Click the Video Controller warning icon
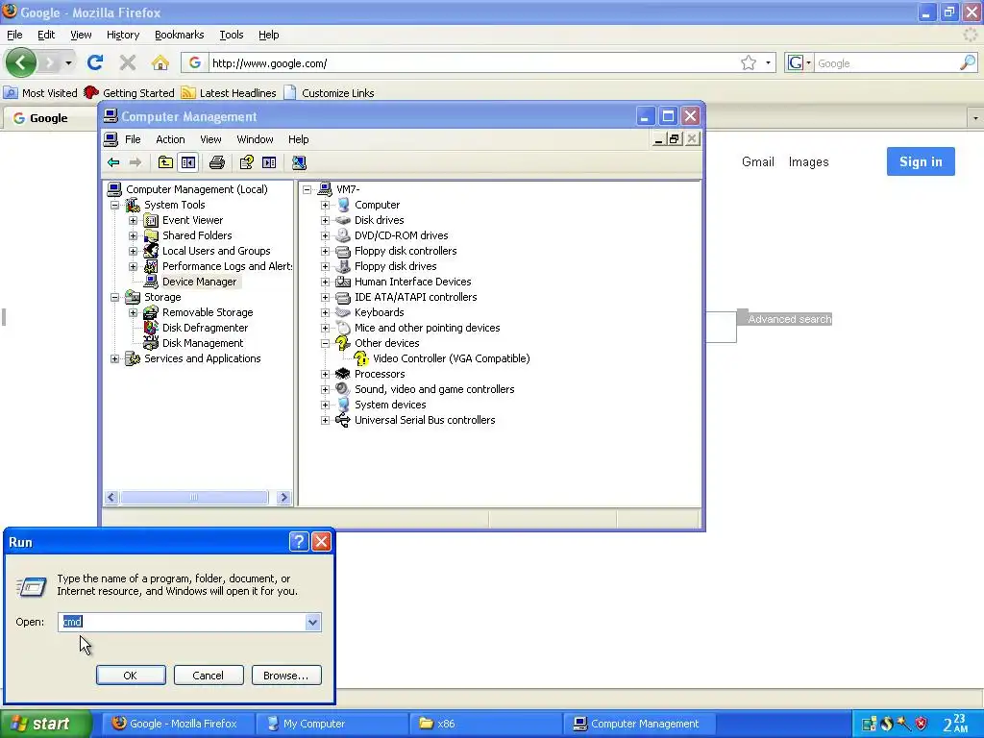984x738 pixels. click(361, 358)
